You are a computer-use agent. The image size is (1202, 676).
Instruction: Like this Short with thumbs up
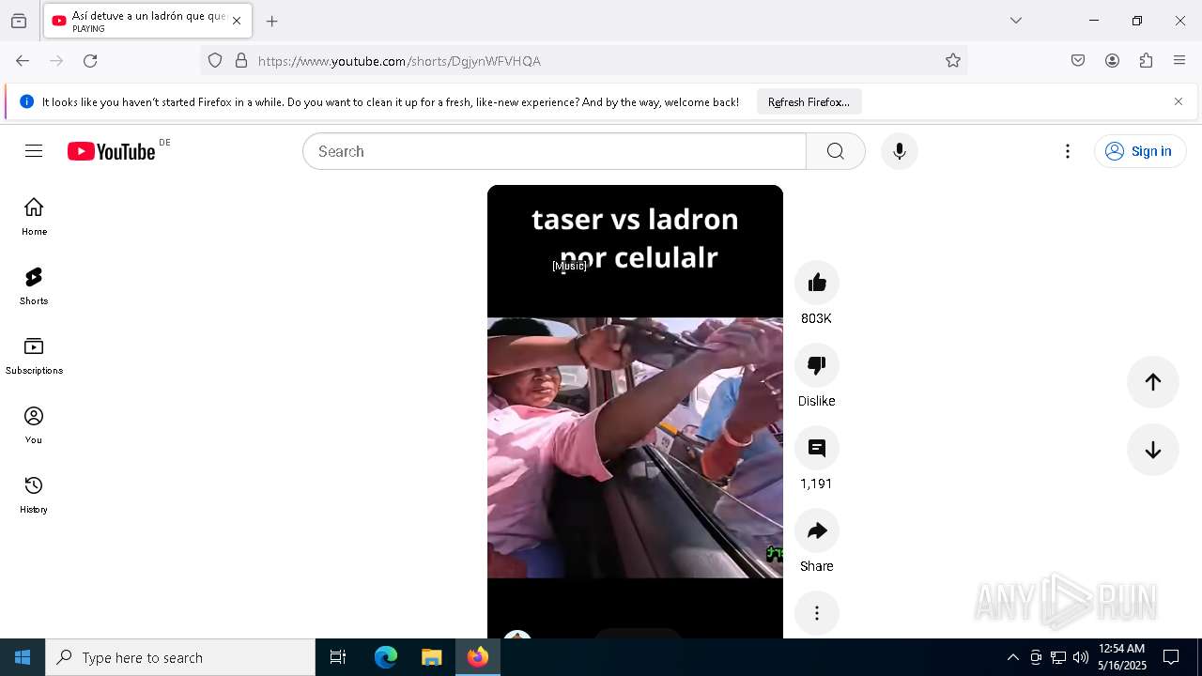[817, 283]
